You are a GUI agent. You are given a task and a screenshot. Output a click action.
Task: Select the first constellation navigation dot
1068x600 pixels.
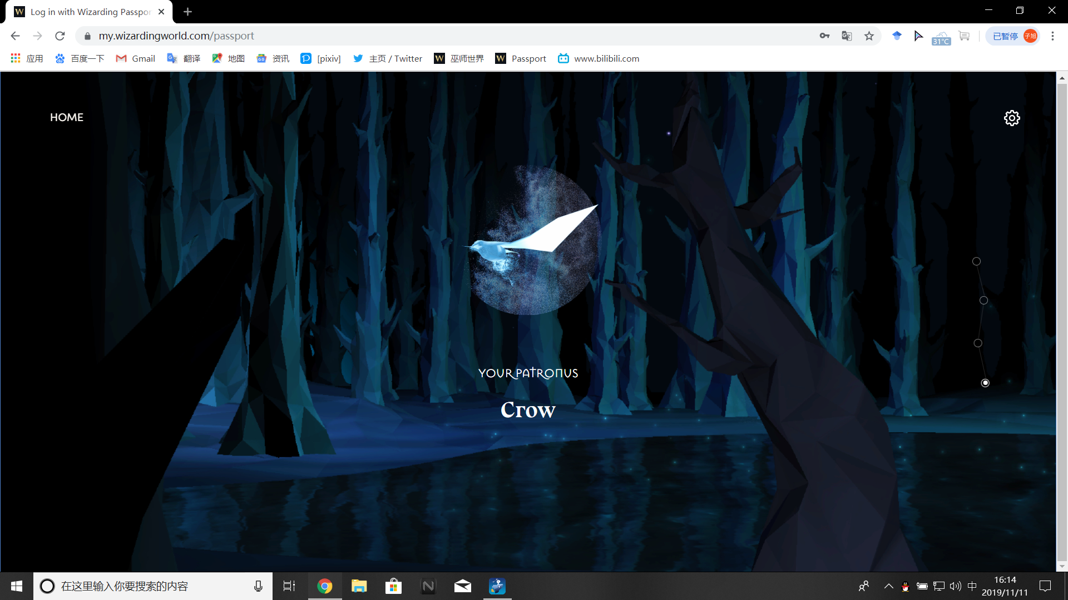(976, 261)
